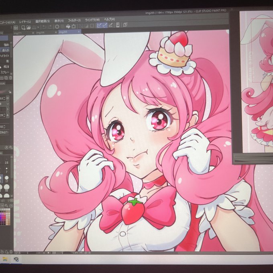This screenshot has width=273, height=273.
Task: Click the question-mark help bubble icon
Action: click(125, 25)
